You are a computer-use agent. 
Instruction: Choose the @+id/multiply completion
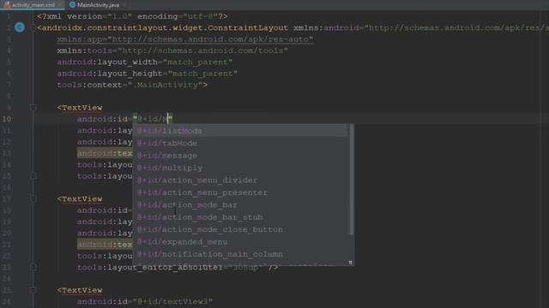coord(240,168)
